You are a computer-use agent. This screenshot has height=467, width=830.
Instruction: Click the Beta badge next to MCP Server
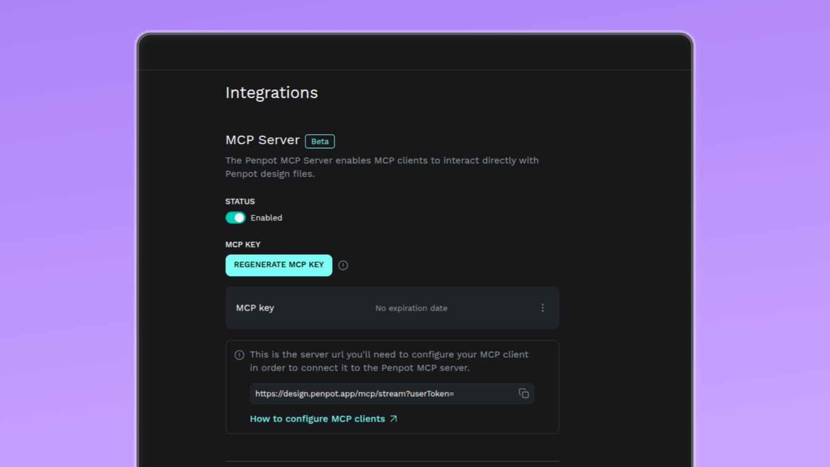320,141
